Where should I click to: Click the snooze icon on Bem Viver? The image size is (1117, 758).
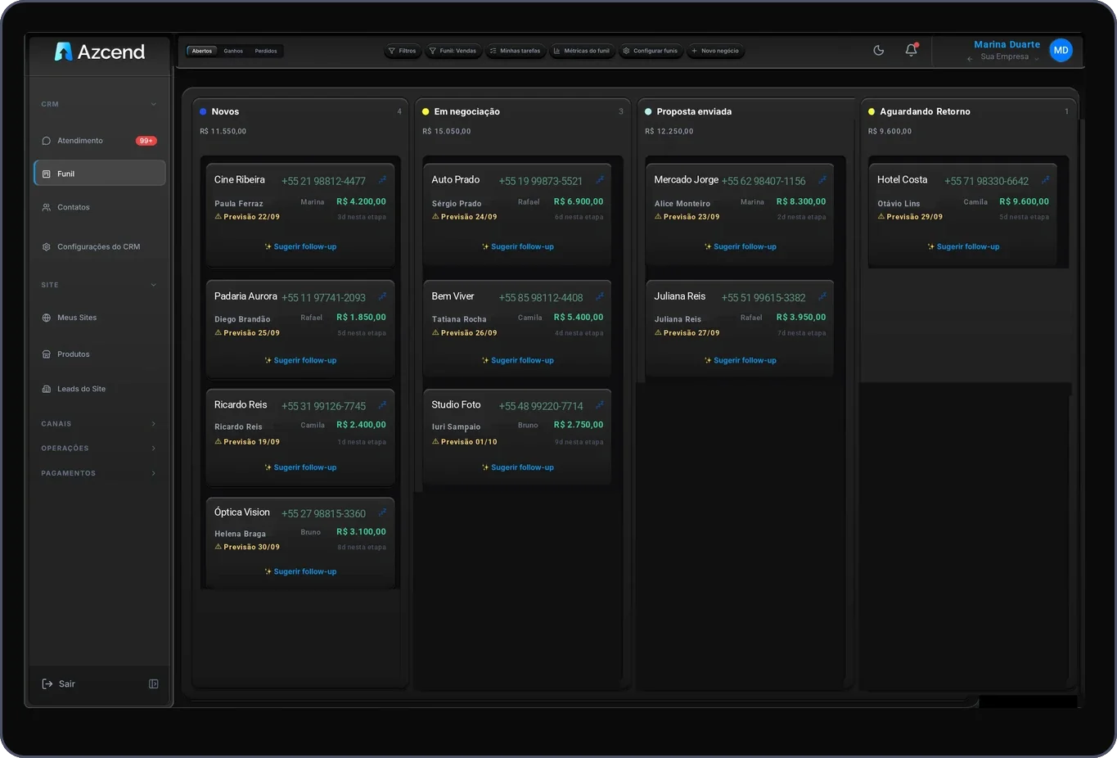(x=600, y=296)
